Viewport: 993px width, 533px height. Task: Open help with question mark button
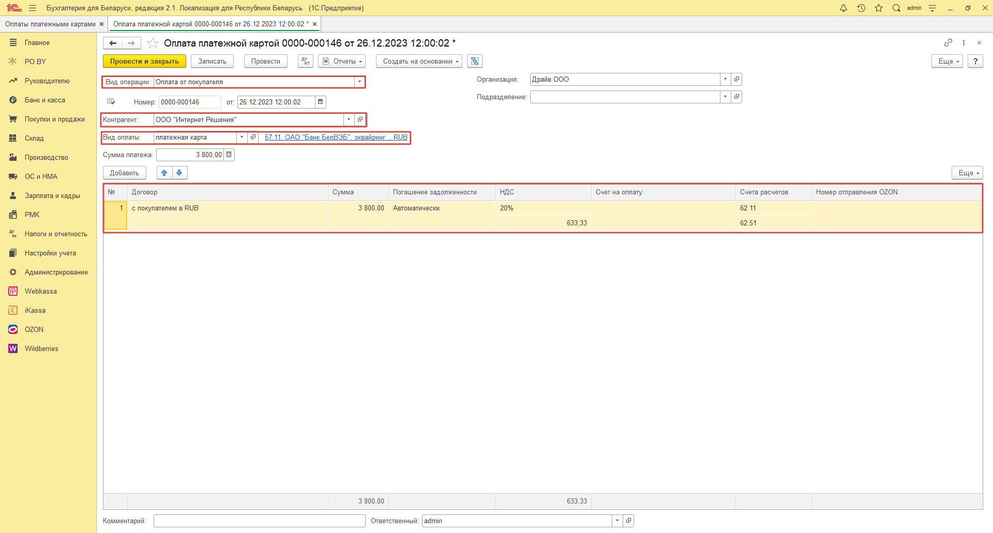click(x=975, y=61)
